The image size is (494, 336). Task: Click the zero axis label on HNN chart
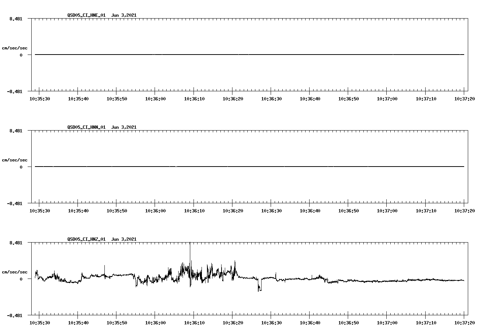click(x=21, y=167)
